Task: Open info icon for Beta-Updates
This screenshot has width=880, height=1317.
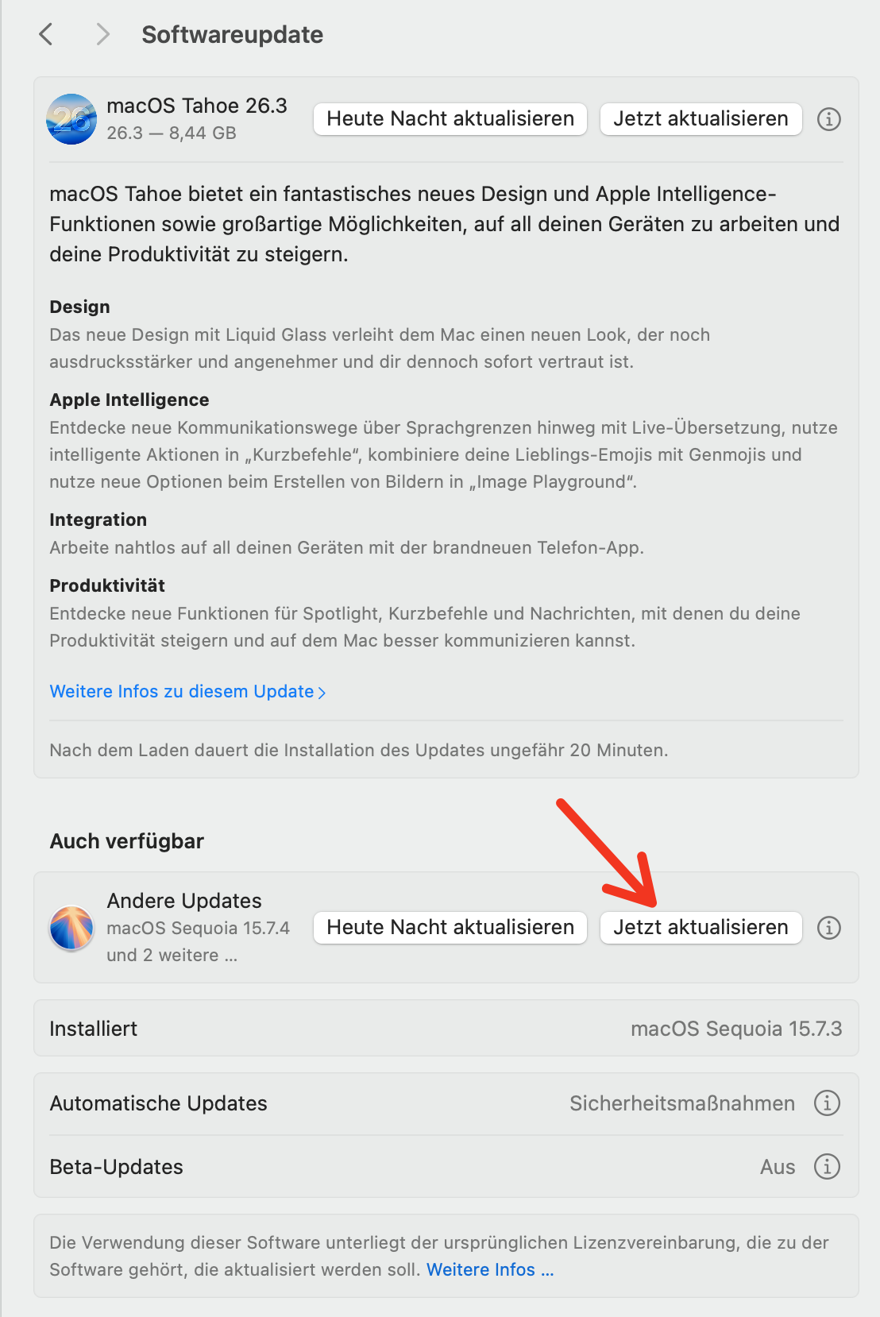Action: [827, 1167]
